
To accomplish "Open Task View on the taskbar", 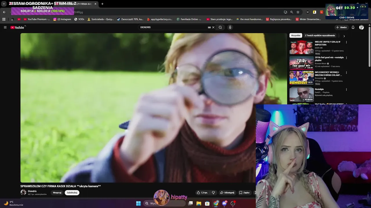I will [x=190, y=203].
